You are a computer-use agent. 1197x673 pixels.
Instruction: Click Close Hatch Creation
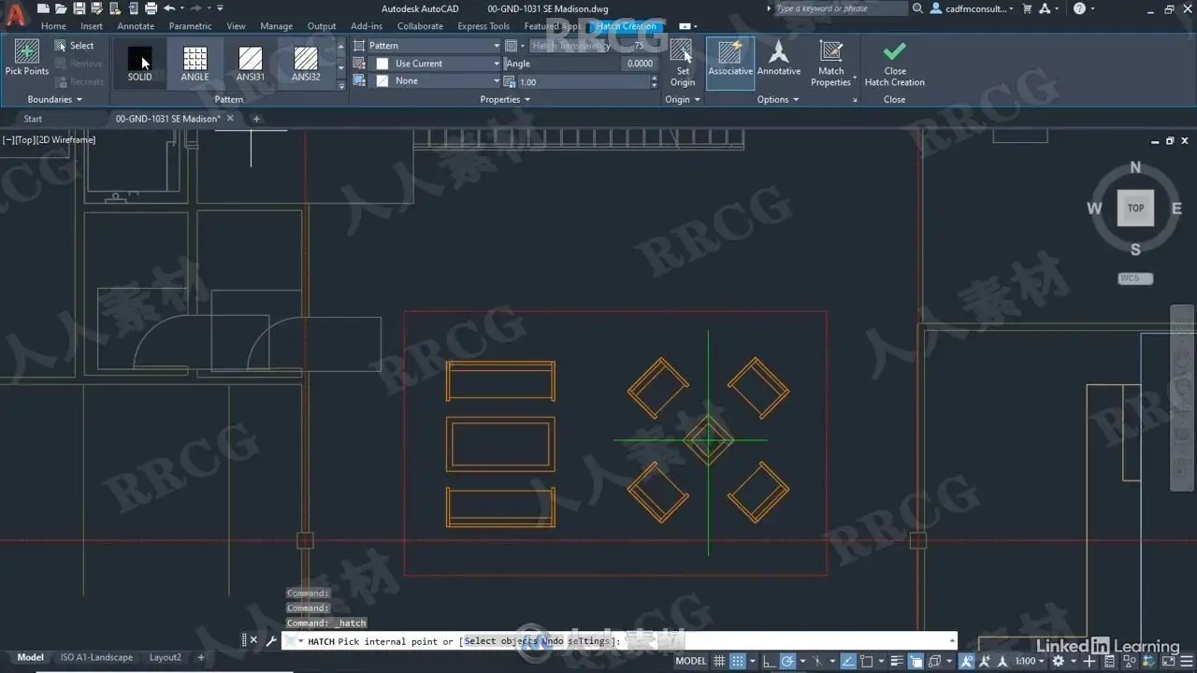point(895,63)
